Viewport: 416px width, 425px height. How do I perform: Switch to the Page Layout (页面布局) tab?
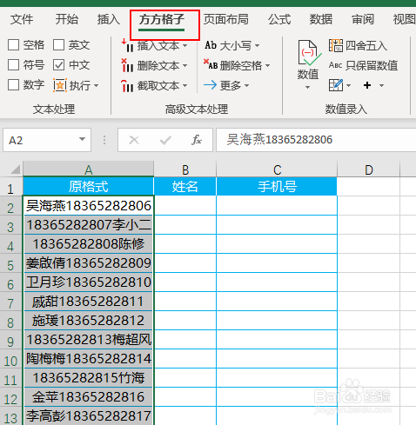click(225, 20)
